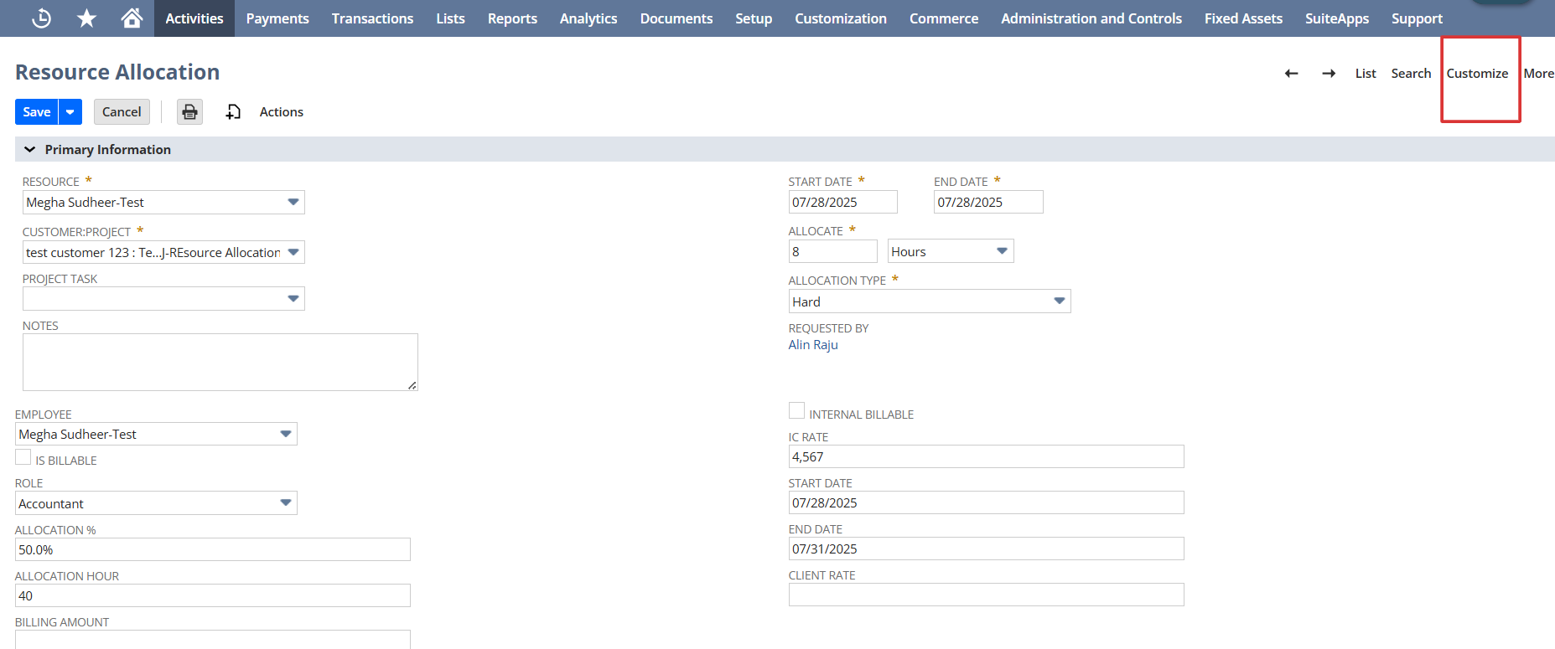Go to previous record with left arrow

click(1291, 74)
